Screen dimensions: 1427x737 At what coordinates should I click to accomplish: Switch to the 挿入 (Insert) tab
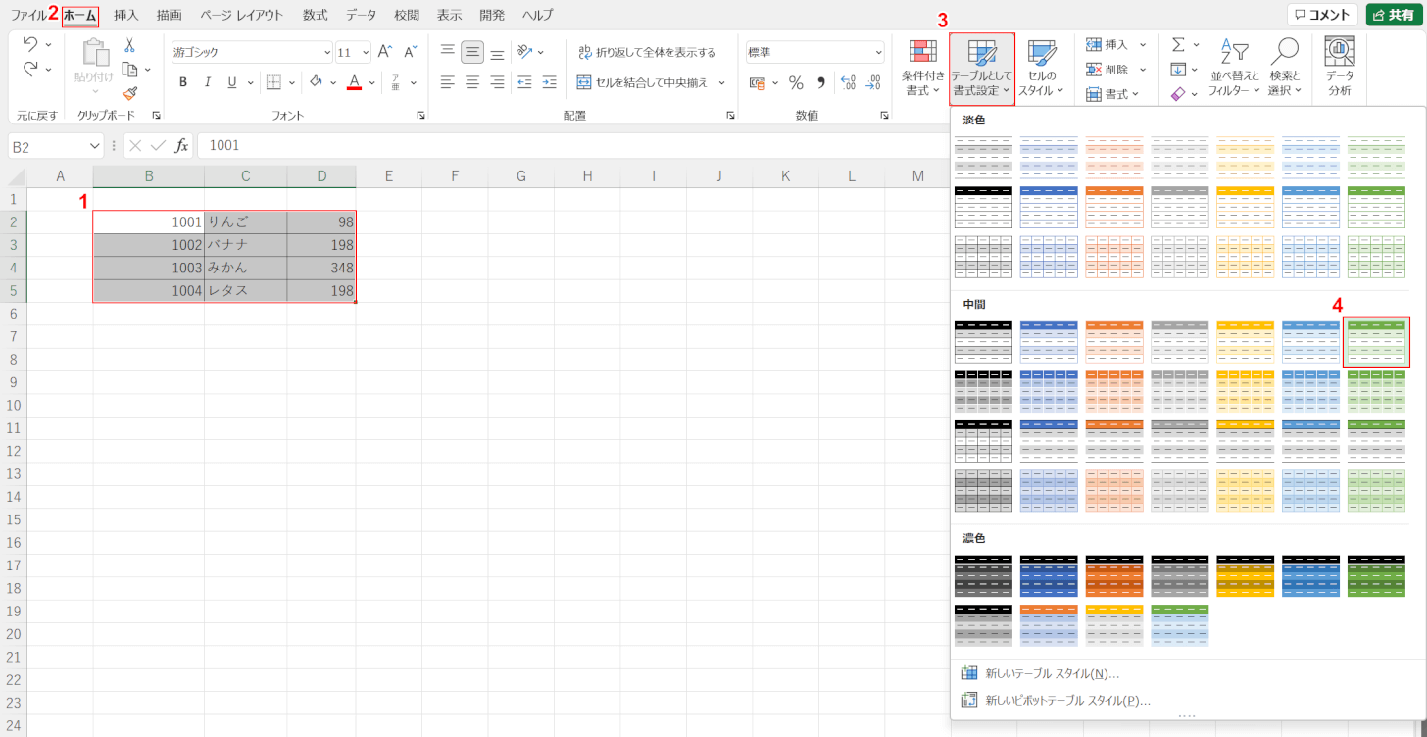[126, 15]
